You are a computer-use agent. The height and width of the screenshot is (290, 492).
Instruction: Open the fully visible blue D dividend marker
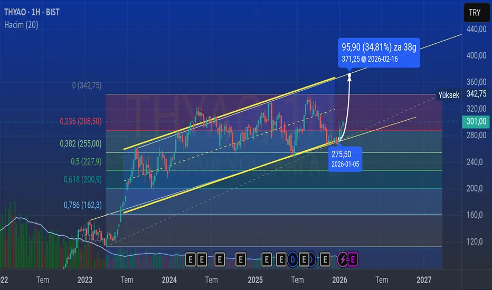pos(292,259)
